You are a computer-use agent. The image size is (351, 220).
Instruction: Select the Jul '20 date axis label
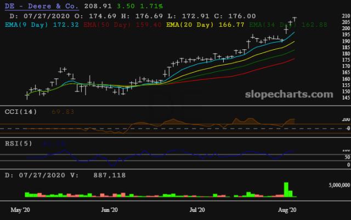(x=197, y=210)
